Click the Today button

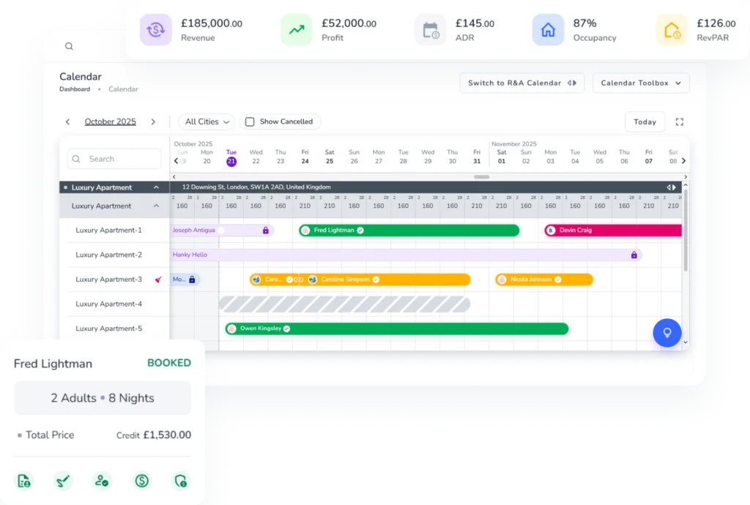(645, 122)
